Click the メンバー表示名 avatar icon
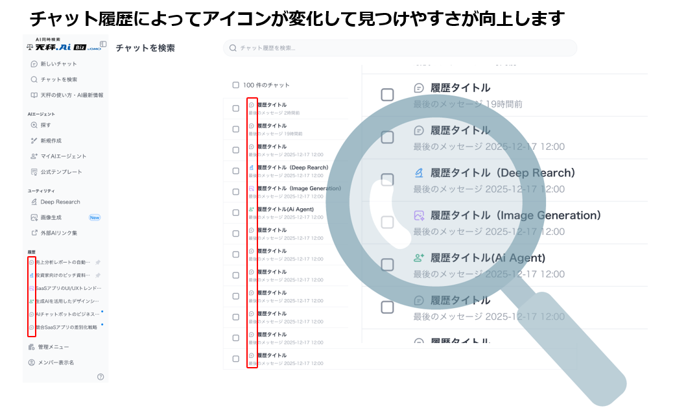686x417 pixels. (32, 363)
